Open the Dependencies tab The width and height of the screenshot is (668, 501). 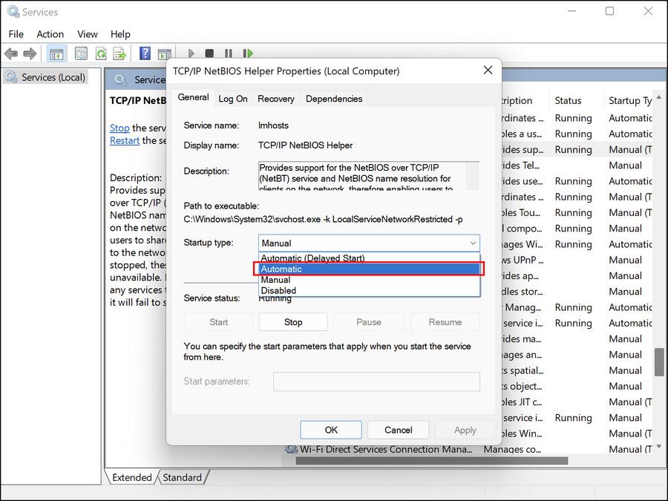(x=333, y=98)
